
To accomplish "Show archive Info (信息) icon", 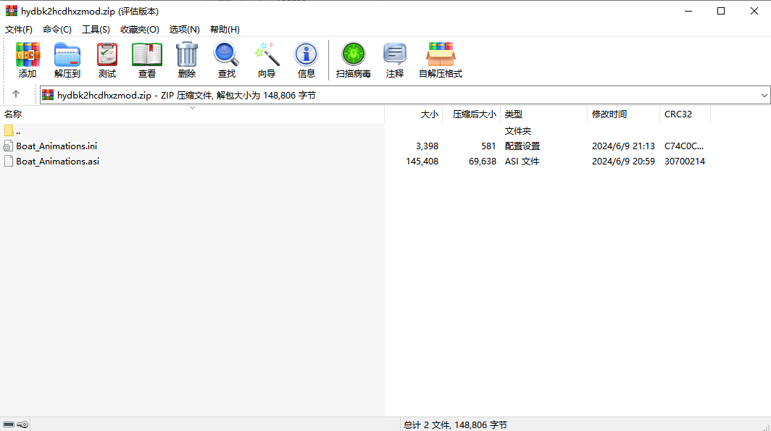I will 306,54.
